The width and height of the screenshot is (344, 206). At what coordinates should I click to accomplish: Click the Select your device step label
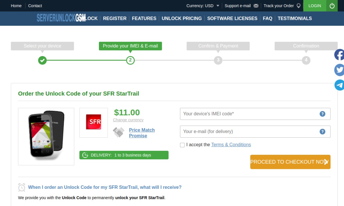pyautogui.click(x=42, y=46)
